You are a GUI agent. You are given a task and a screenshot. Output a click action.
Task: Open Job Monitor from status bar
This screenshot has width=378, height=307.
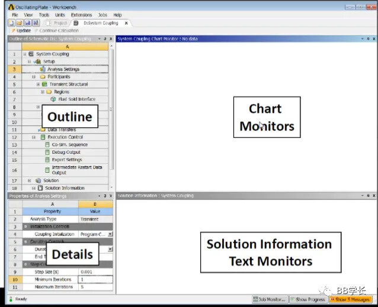click(270, 300)
